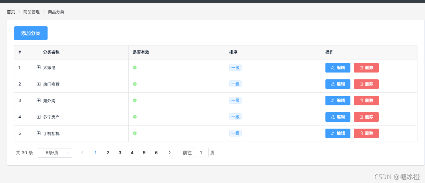
Task: Select pagination page 3
Action: tap(120, 153)
